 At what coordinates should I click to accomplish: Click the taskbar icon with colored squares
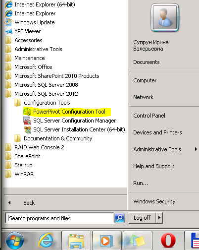tap(138, 241)
